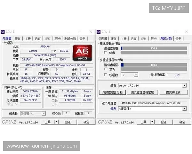Viewport: 192px width, 154px height.
Task: Click the single-thread score bar showing 236.4
Action: click(154, 48)
